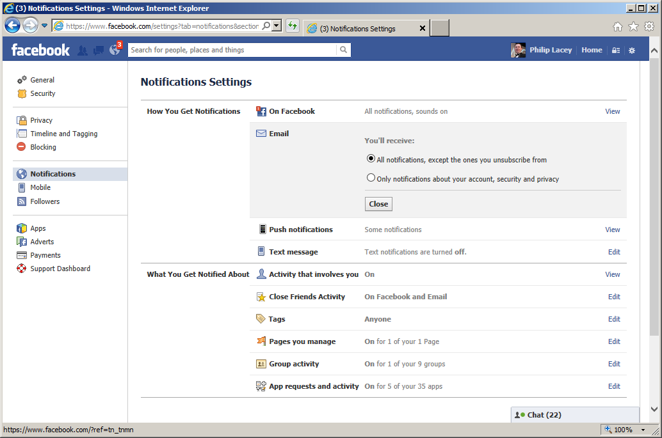Click the Support Dashboard lifebuoy icon

pos(22,269)
